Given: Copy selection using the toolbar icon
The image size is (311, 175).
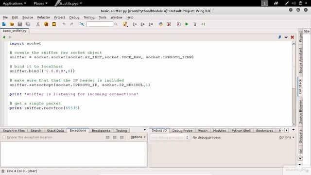Looking at the screenshot, I should pyautogui.click(x=46, y=24).
